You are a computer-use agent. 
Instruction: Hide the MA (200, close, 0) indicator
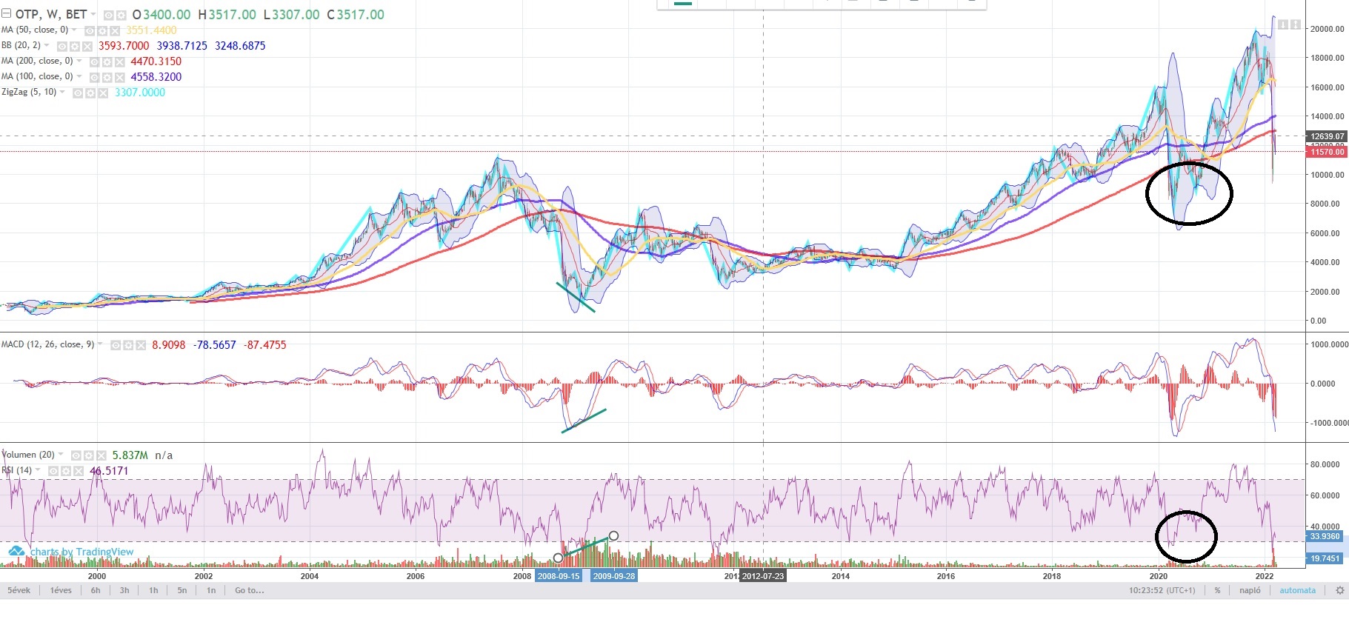click(95, 61)
